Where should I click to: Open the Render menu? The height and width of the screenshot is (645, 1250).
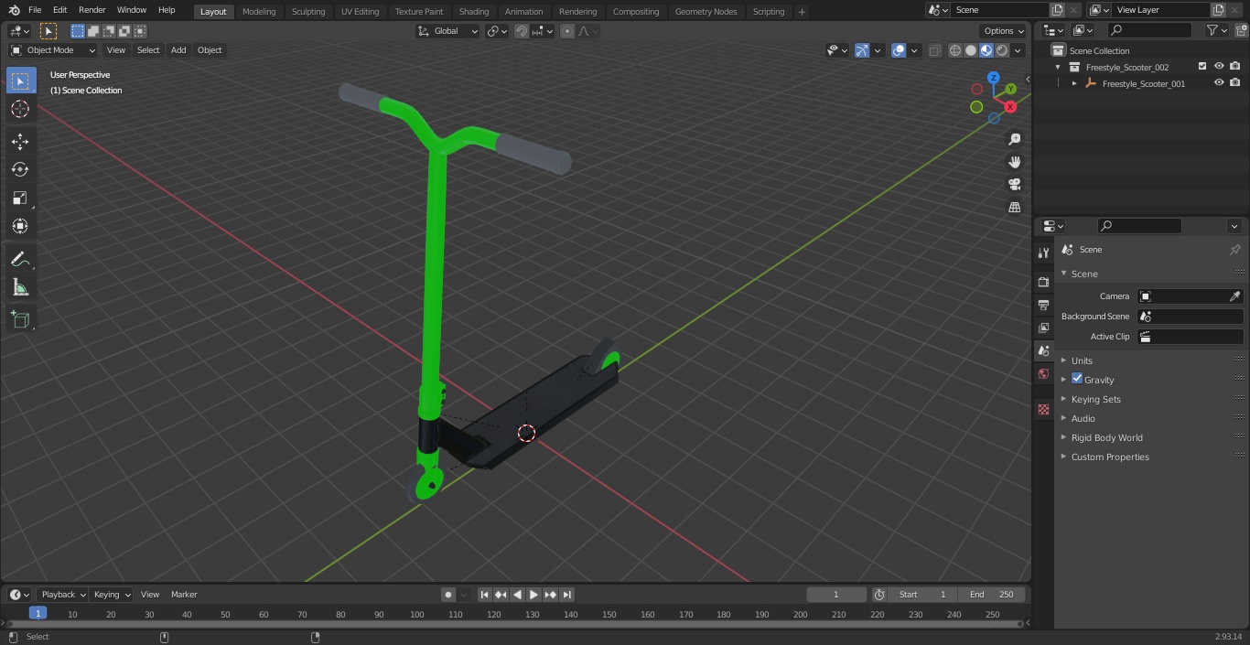point(92,10)
